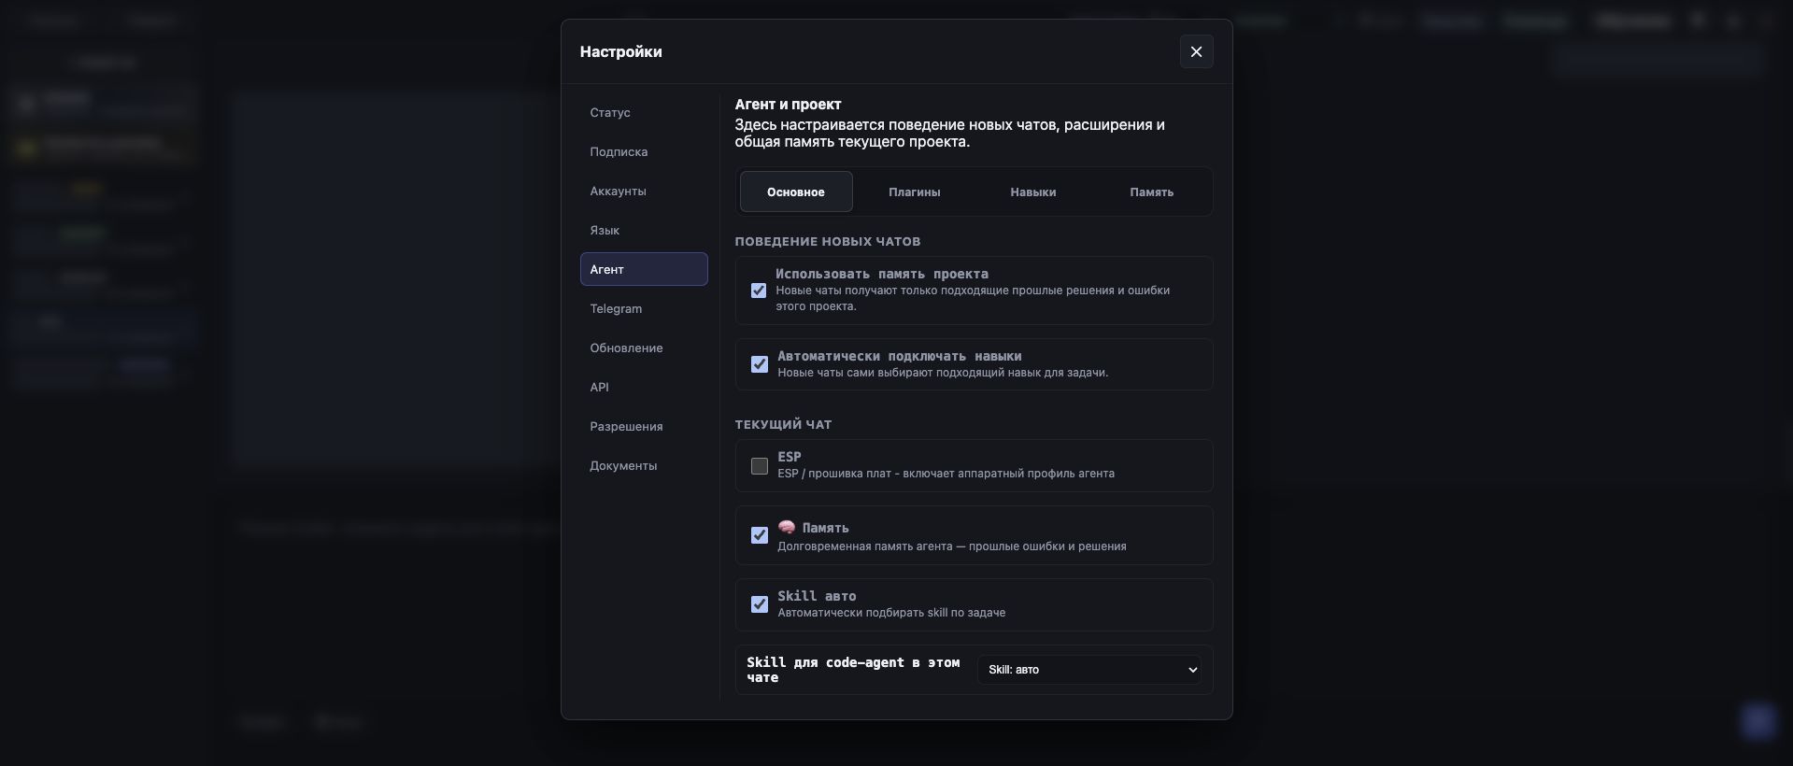Open the Навыки tab
This screenshot has width=1793, height=766.
[x=1033, y=191]
